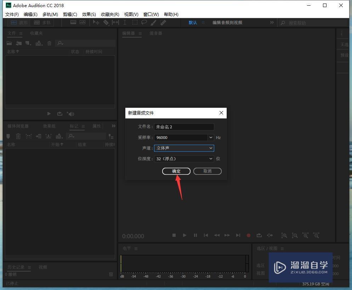Viewport: 352px width, 290px height.
Task: Click the transport Stop button
Action: 174,235
